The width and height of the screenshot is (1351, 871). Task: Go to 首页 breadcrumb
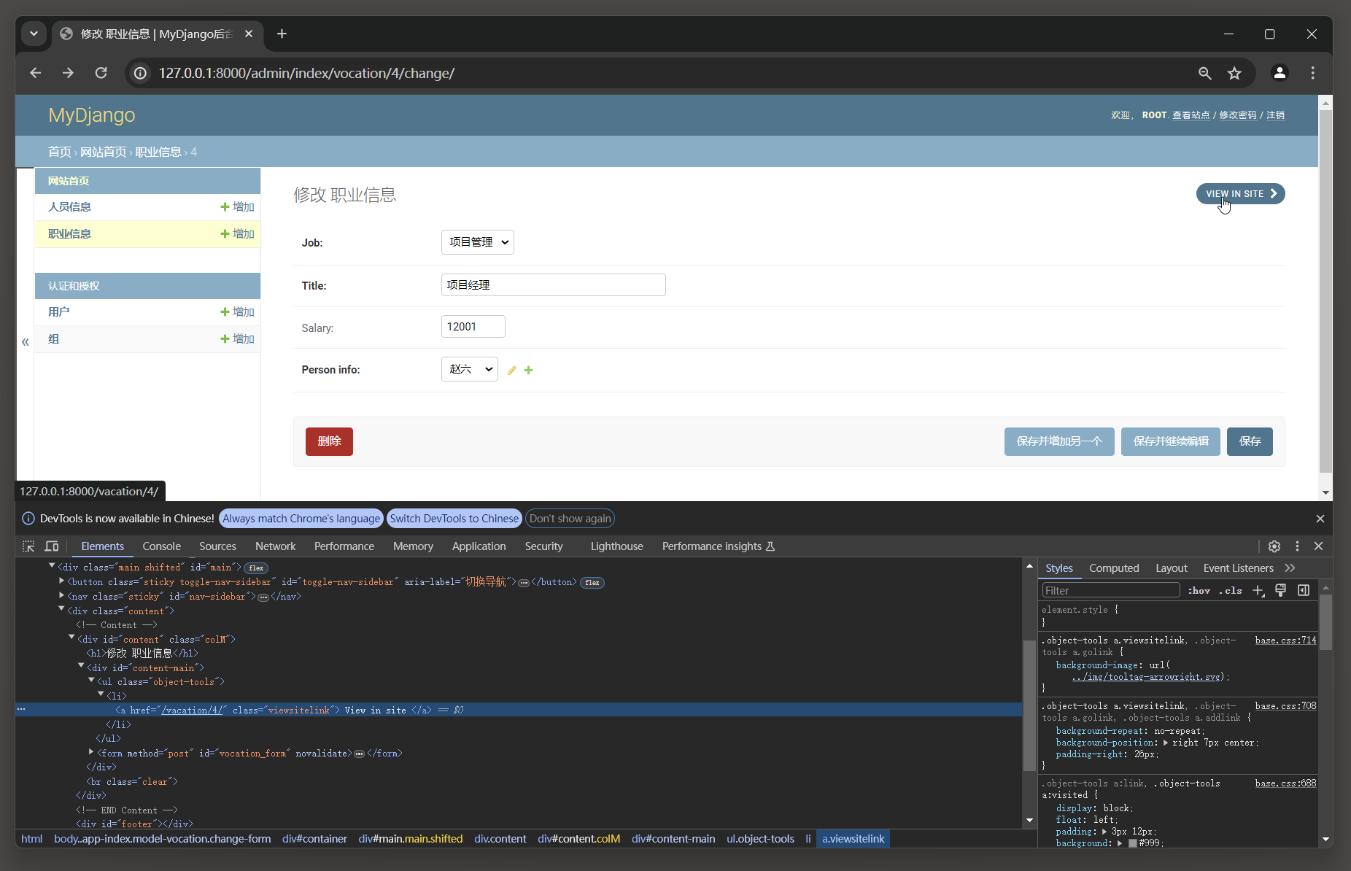60,152
